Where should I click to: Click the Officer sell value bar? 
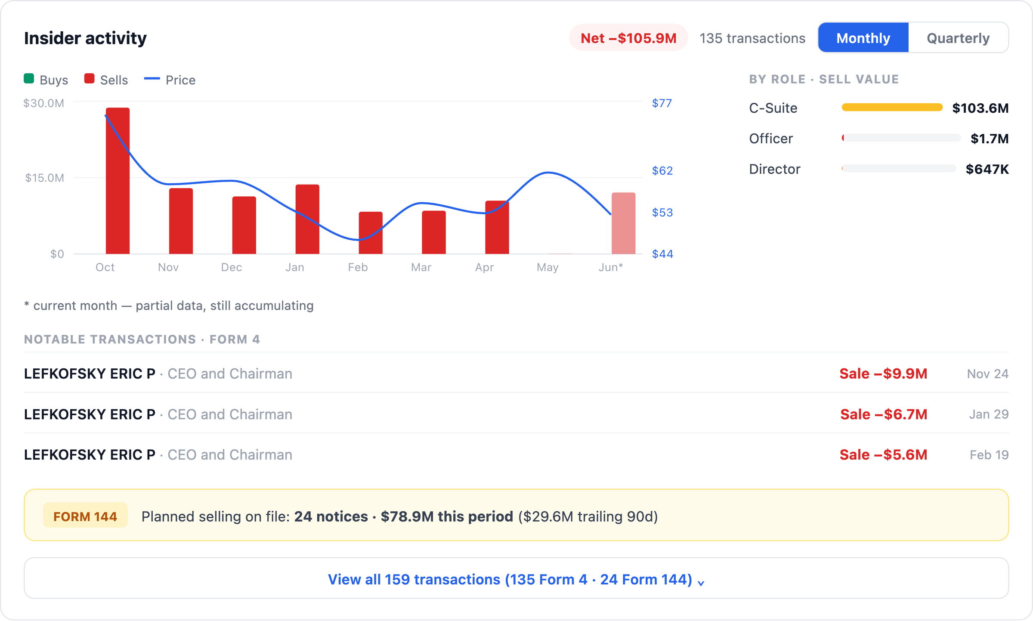point(901,138)
